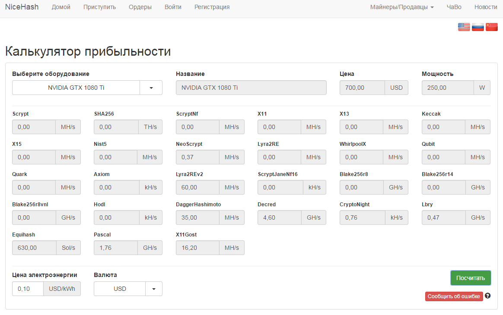Screen dimensions: 503x315
Task: Click the Мощность power input field
Action: [448, 88]
